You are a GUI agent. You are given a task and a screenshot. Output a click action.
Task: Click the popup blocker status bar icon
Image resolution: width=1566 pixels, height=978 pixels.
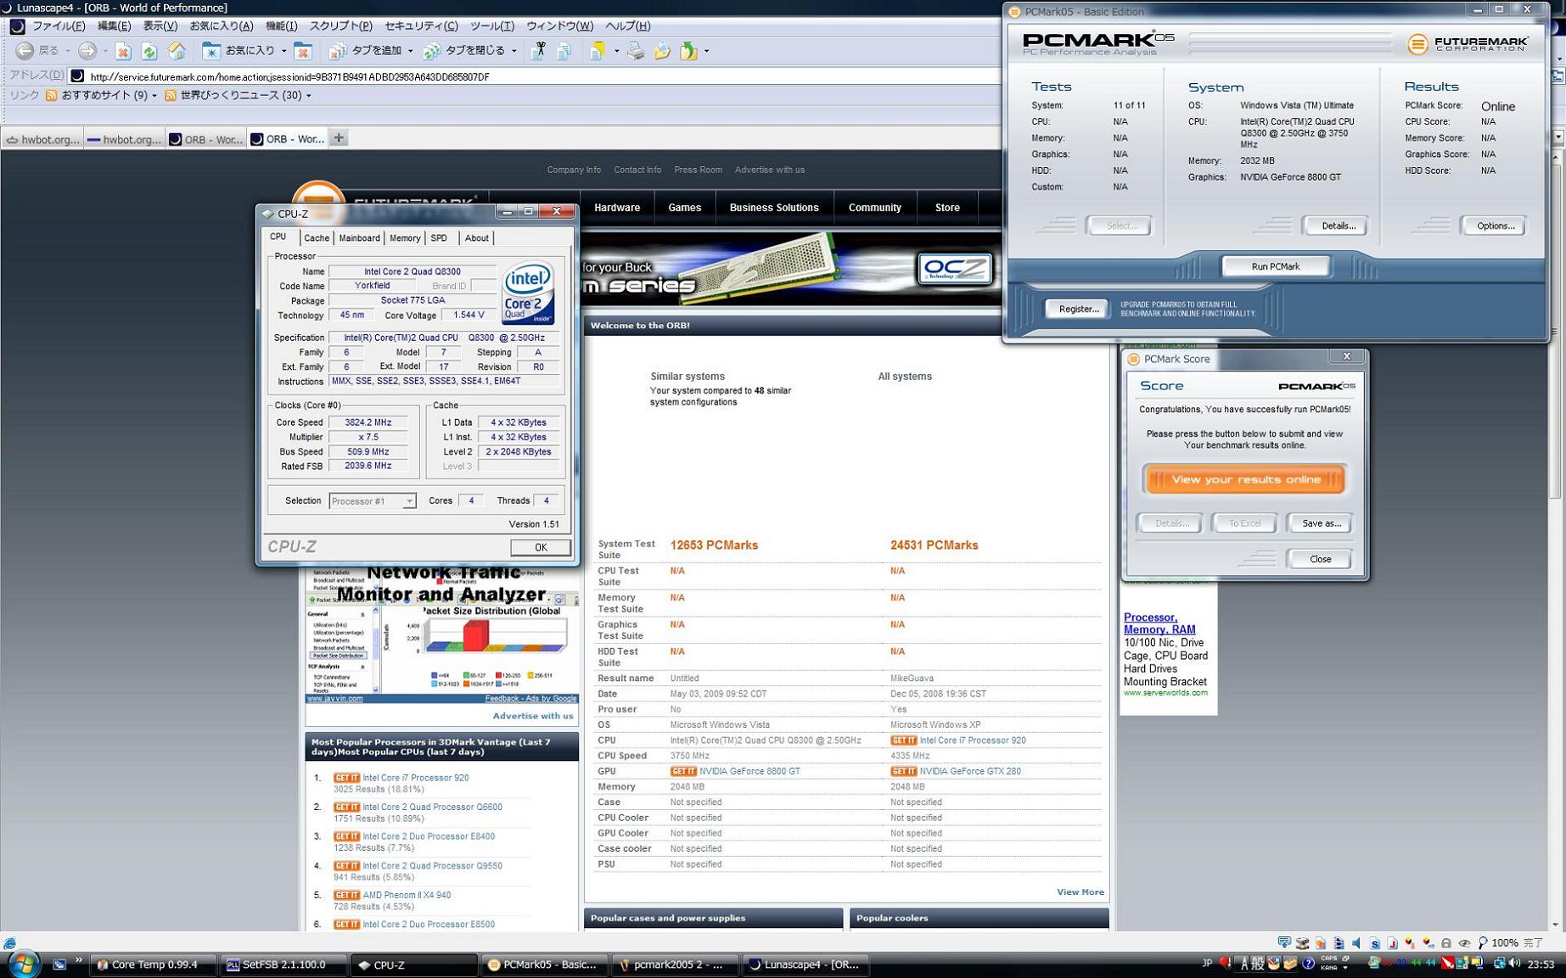1284,943
